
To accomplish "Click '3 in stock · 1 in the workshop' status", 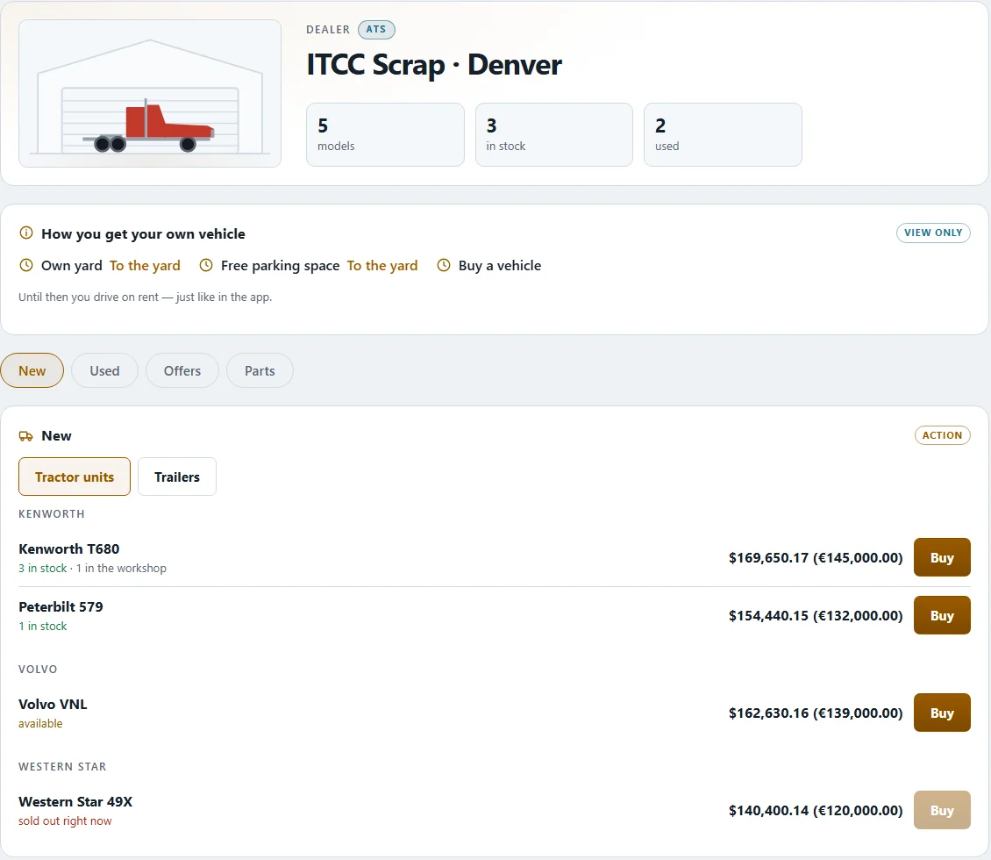I will (x=92, y=568).
